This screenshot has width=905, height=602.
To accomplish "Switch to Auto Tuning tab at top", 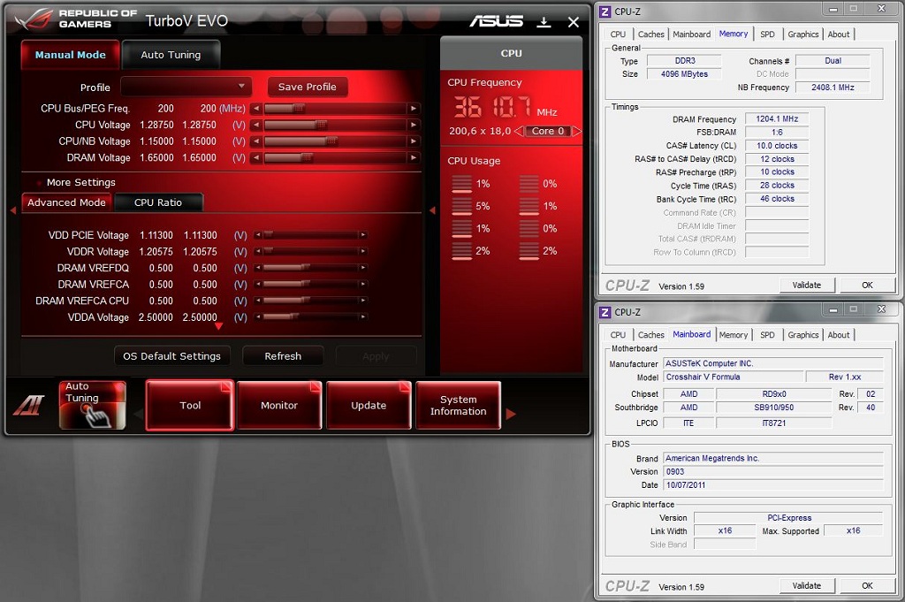I will point(171,55).
